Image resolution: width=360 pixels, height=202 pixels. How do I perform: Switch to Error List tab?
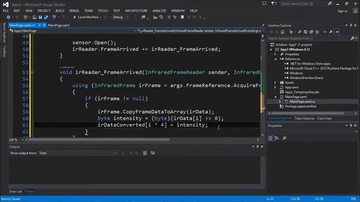(15, 191)
